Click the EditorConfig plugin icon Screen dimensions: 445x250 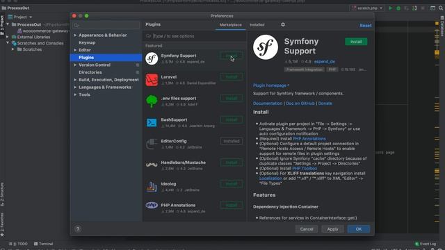[152, 144]
